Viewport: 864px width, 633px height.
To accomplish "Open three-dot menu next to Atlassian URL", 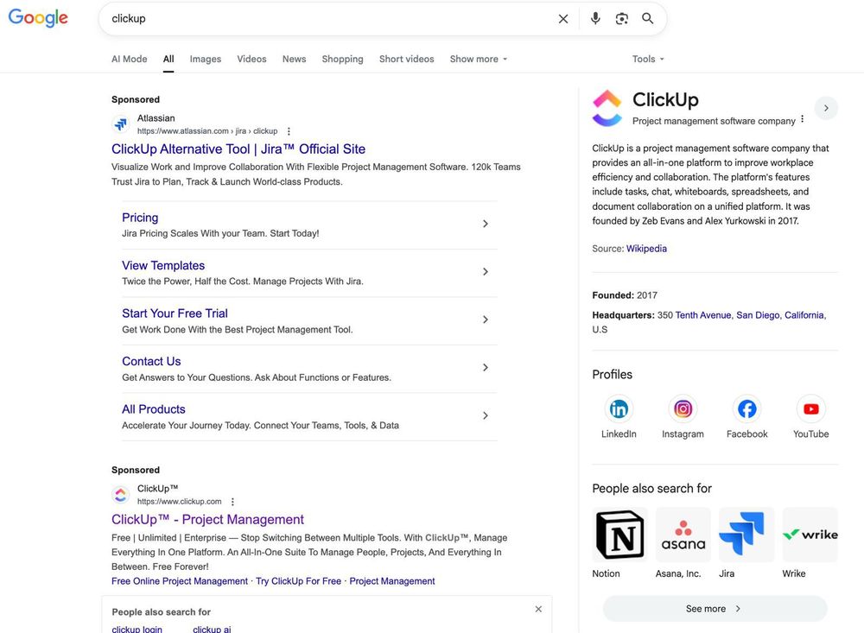I will (289, 131).
